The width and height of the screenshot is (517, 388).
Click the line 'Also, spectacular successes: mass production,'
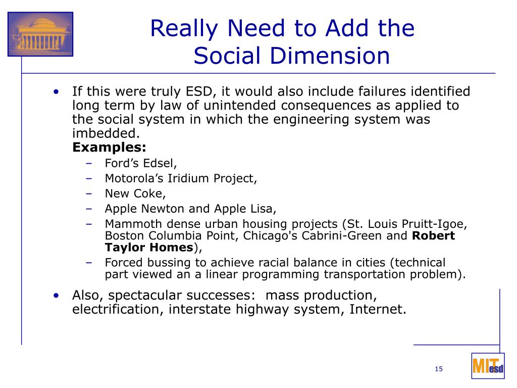[x=225, y=295]
